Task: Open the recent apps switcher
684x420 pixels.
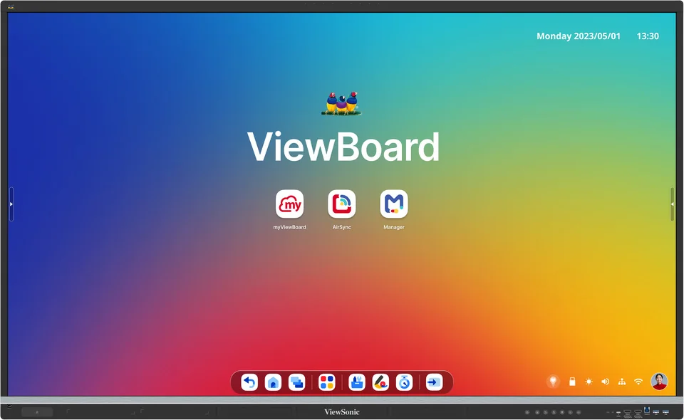Action: (296, 382)
